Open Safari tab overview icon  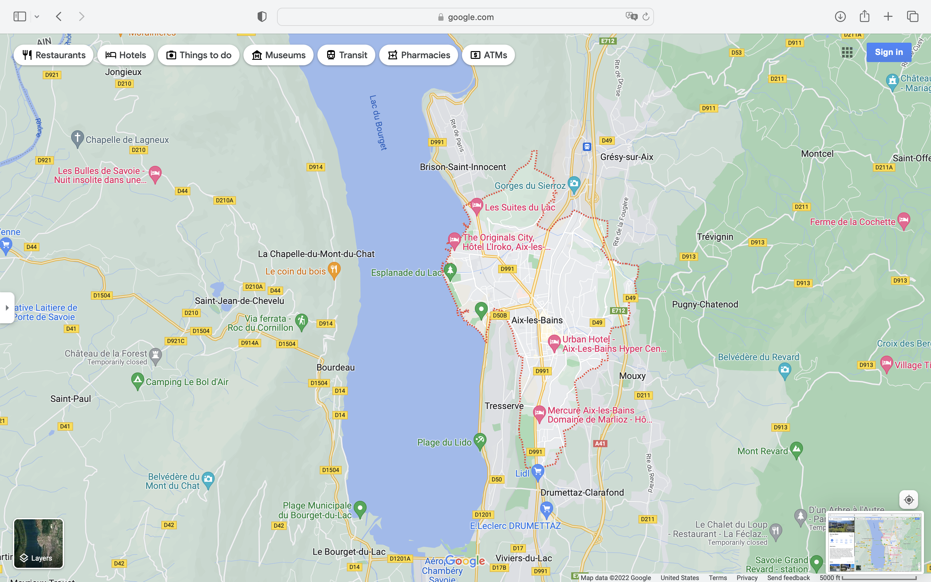tap(913, 16)
